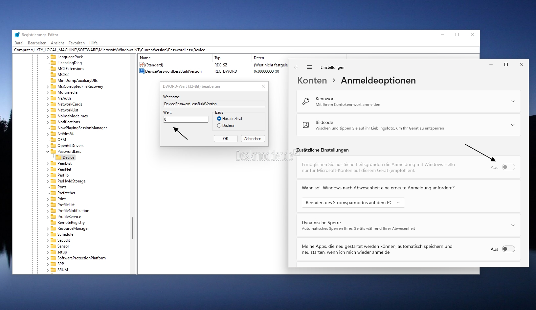536x310 pixels.
Task: Select the (Standard) value icon in registry list
Action: (x=142, y=65)
